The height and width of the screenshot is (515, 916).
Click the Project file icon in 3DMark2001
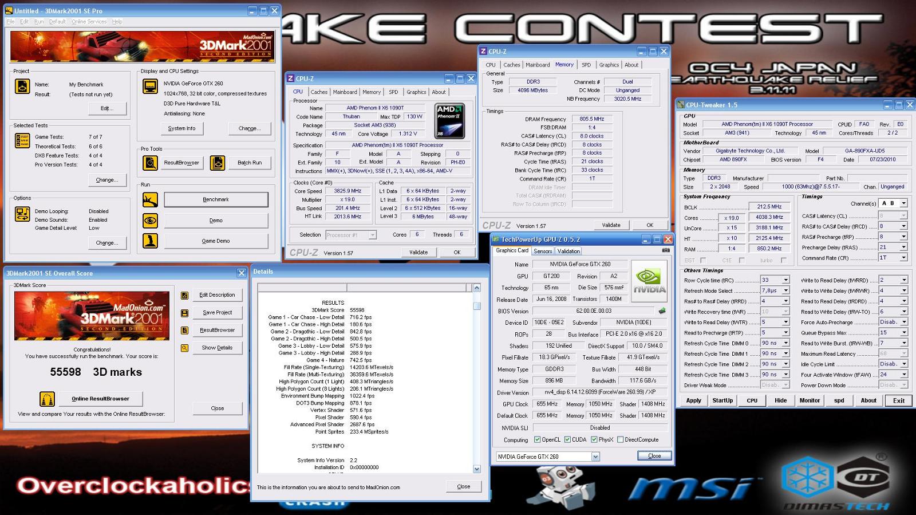[22, 87]
